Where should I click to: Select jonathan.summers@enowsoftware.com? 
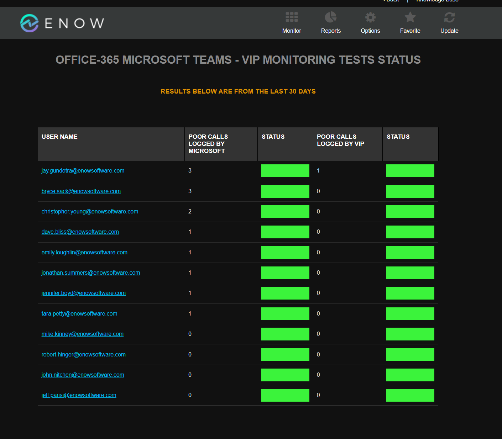[x=91, y=273]
